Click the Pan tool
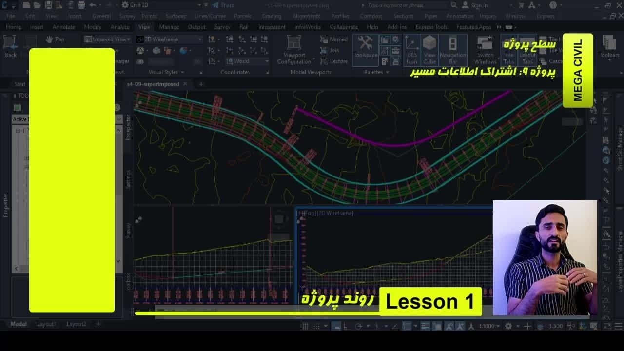 (55, 39)
